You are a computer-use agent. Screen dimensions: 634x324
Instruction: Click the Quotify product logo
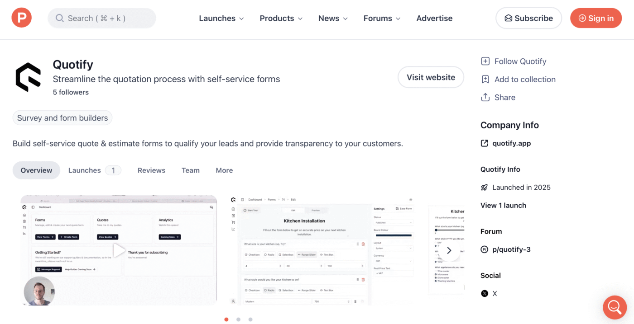tap(28, 77)
